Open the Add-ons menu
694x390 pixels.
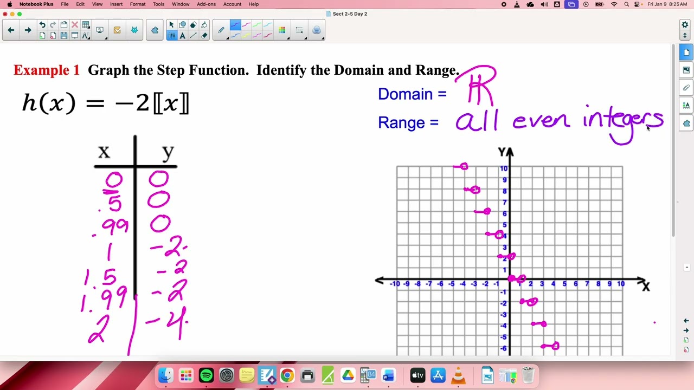[206, 4]
